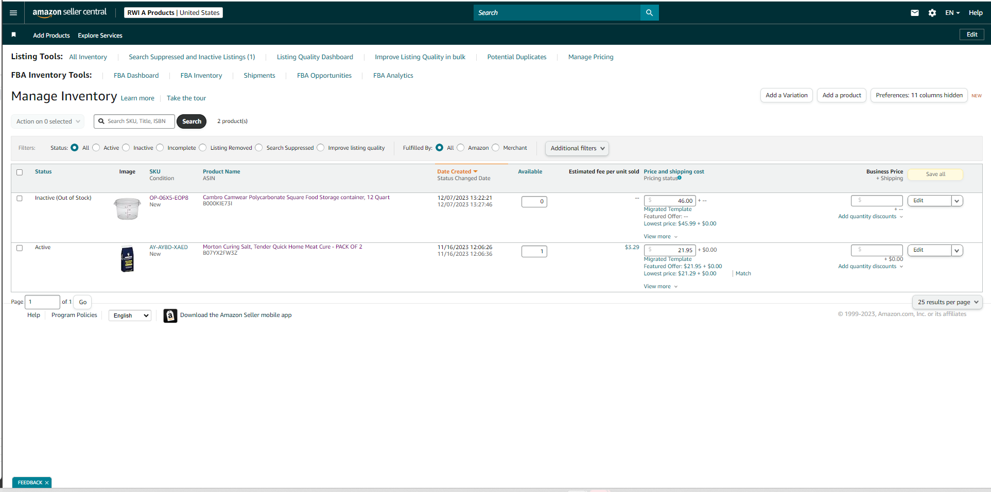Check the Morton Curing Salt row checkbox
The image size is (991, 492).
tap(20, 248)
